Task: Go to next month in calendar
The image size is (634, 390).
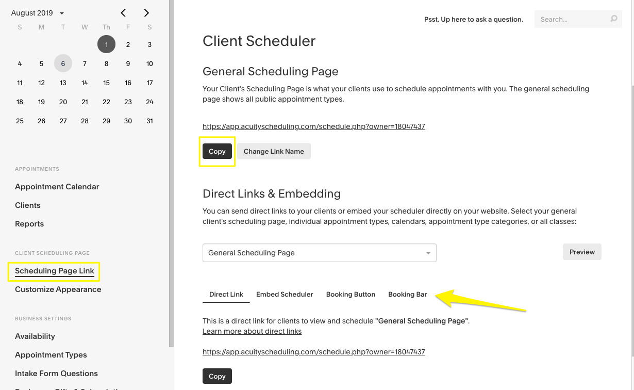Action: (x=146, y=13)
